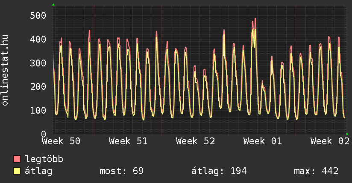Click the 500 value on the y-axis
Viewport: 352px width, 183px height.
[38, 16]
